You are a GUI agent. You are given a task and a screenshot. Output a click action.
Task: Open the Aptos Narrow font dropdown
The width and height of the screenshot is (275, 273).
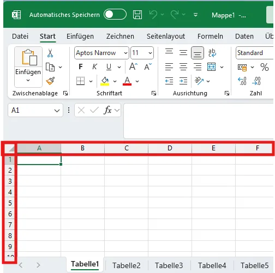(x=125, y=53)
